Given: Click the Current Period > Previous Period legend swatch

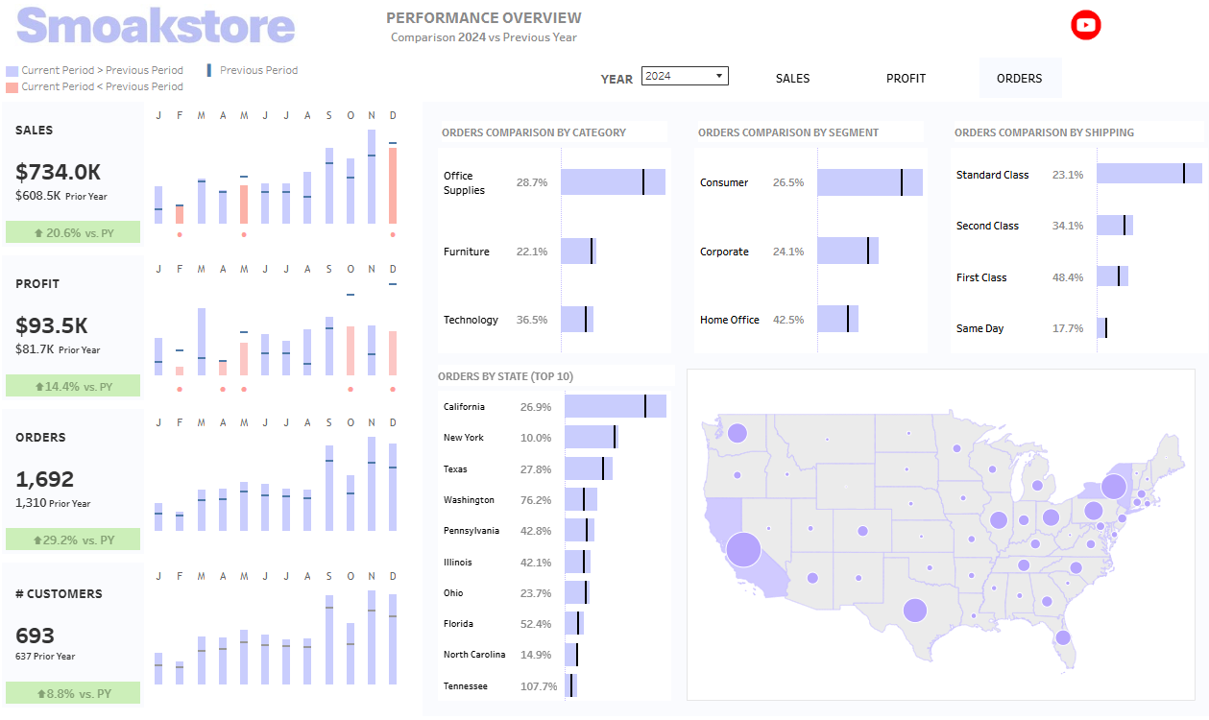Looking at the screenshot, I should (12, 71).
